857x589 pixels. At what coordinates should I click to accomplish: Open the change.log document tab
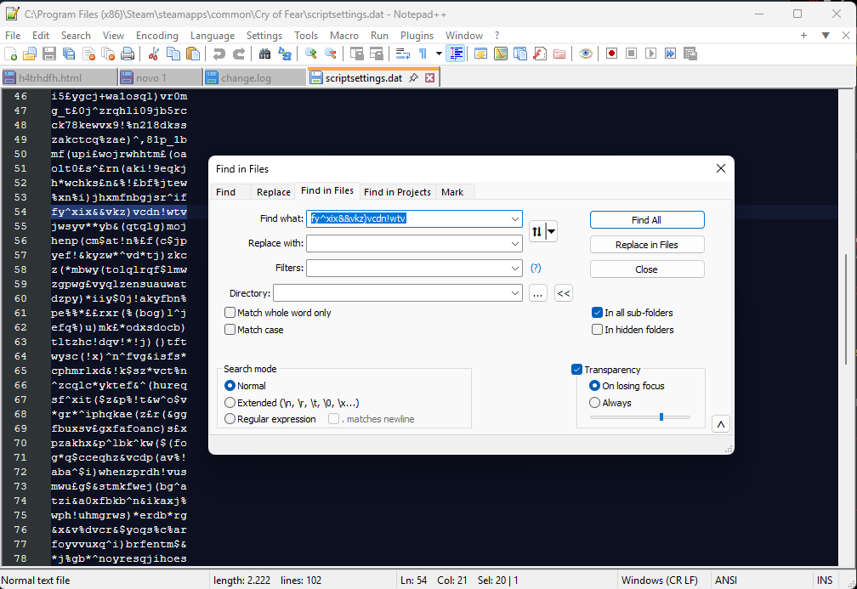[253, 77]
